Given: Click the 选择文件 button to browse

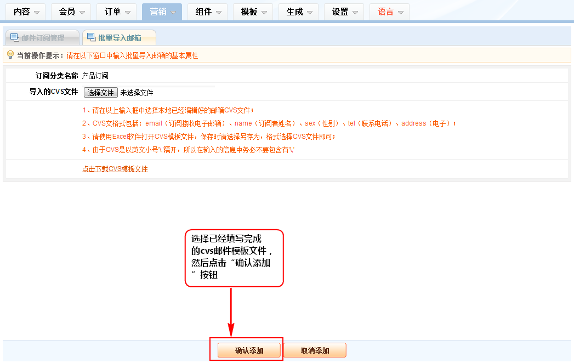Looking at the screenshot, I should pos(101,93).
